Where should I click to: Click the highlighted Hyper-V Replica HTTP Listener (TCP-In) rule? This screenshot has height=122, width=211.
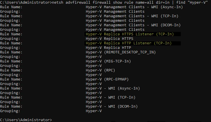129,43
